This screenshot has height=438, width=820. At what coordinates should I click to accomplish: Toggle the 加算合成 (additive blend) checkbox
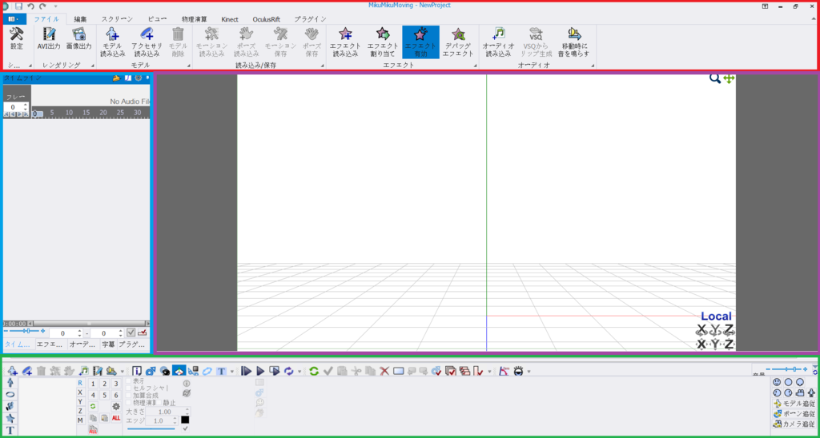[x=129, y=396]
